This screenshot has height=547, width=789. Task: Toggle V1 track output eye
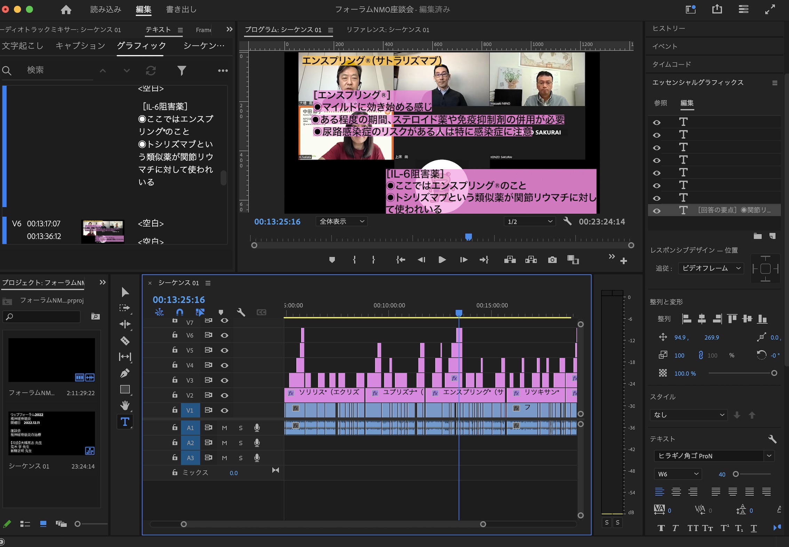pos(225,411)
